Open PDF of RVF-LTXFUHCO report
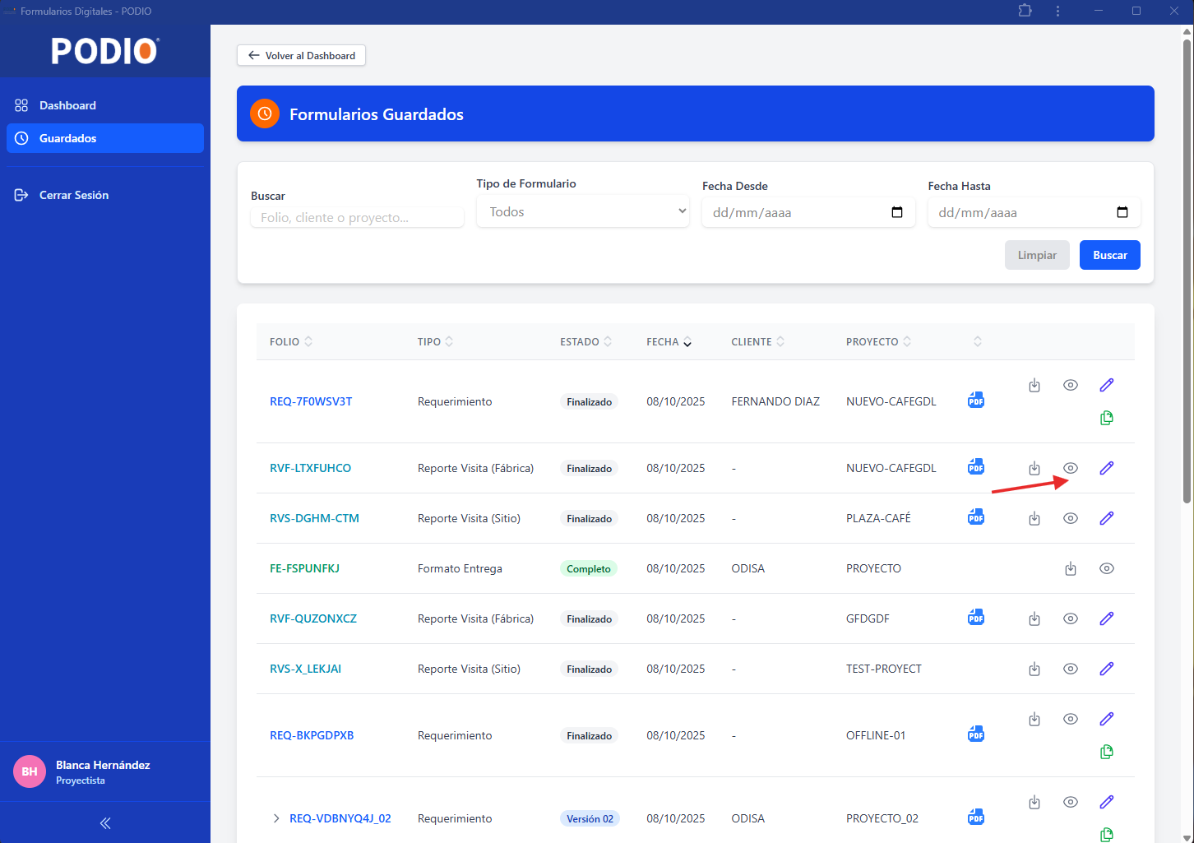1194x843 pixels. click(x=976, y=466)
